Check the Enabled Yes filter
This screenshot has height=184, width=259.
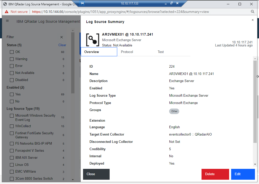point(12,94)
